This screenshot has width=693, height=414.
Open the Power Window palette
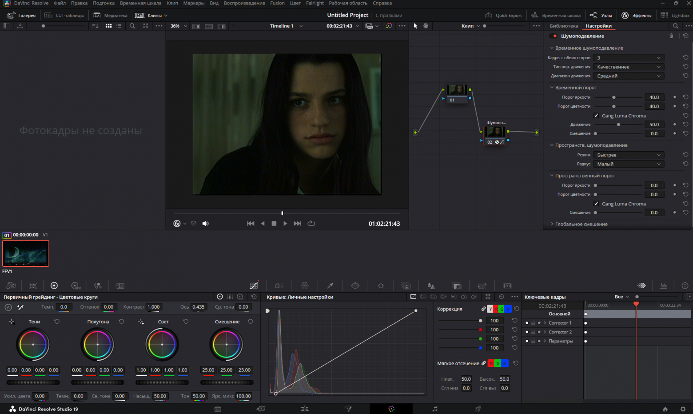point(355,285)
